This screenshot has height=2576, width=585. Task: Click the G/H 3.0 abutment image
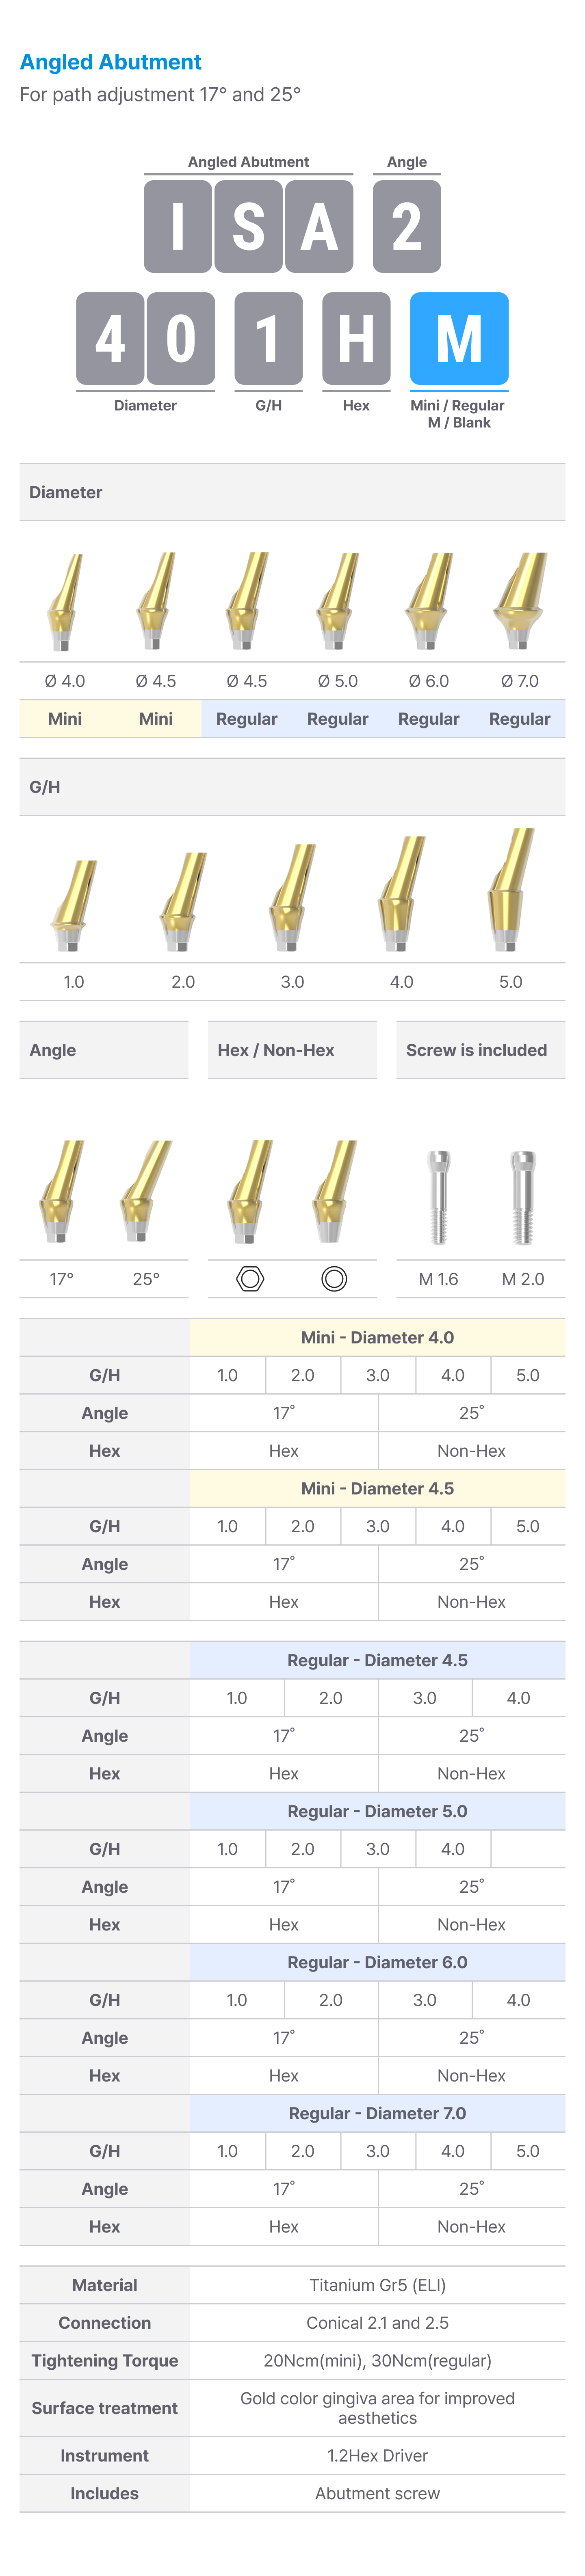coord(292,896)
